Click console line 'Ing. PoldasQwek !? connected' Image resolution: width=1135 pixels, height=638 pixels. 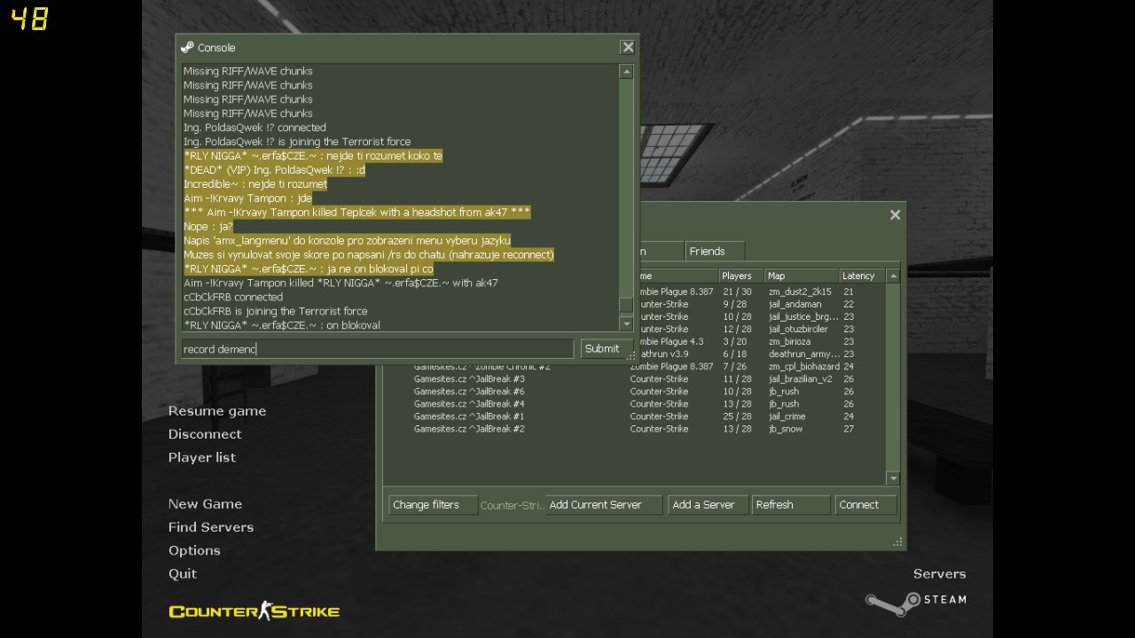click(254, 128)
